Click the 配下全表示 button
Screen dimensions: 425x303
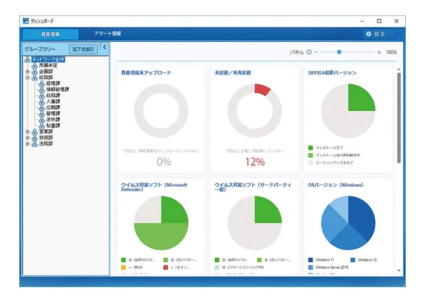83,49
